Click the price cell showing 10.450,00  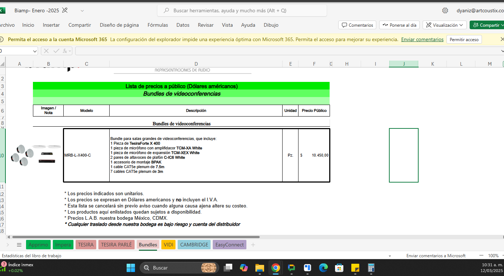coord(314,155)
